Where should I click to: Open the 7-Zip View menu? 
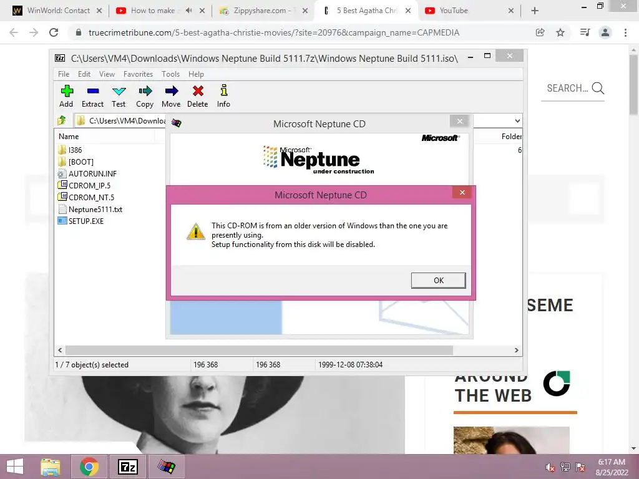tap(107, 74)
